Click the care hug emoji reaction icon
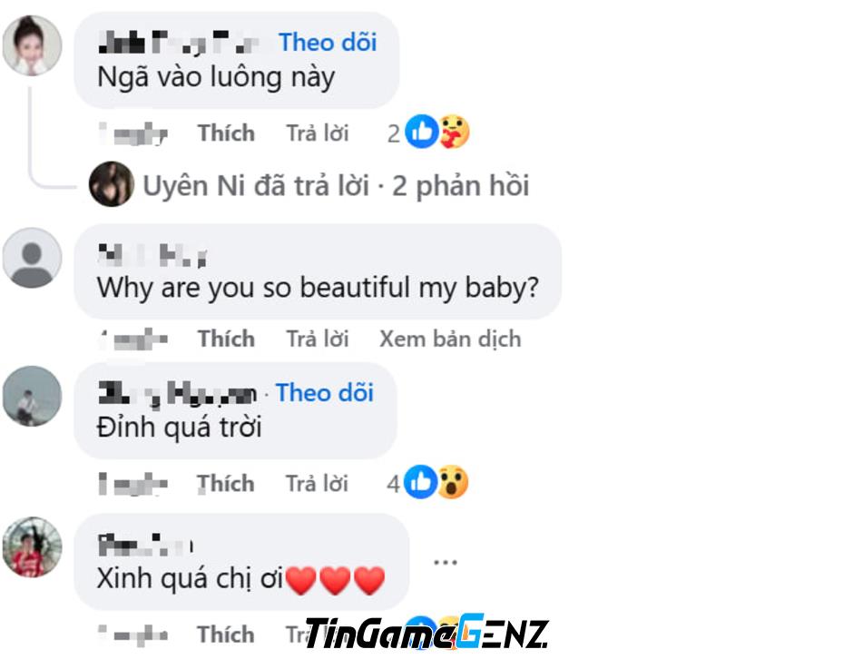 click(455, 132)
